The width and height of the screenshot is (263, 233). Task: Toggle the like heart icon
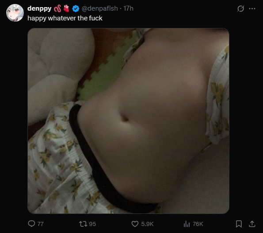[x=135, y=224]
